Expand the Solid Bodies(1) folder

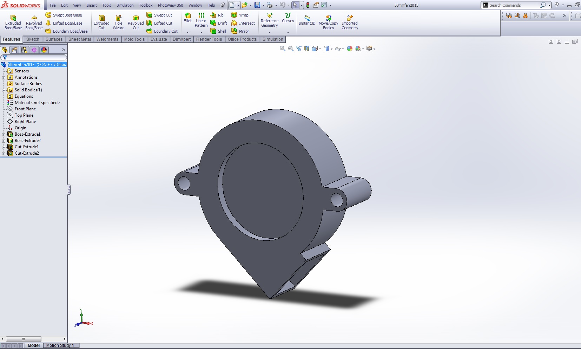click(4, 90)
